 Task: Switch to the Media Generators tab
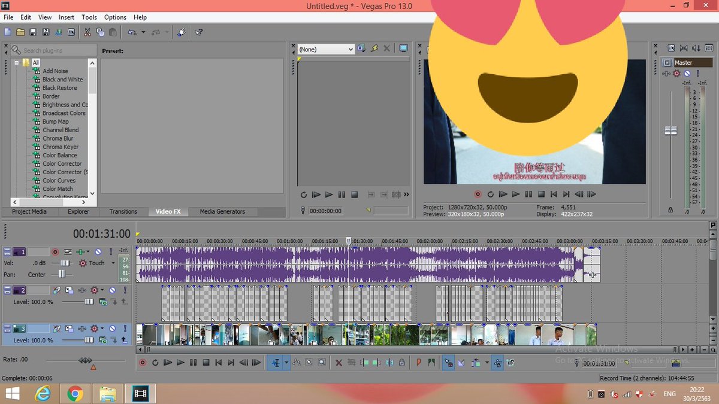[222, 211]
